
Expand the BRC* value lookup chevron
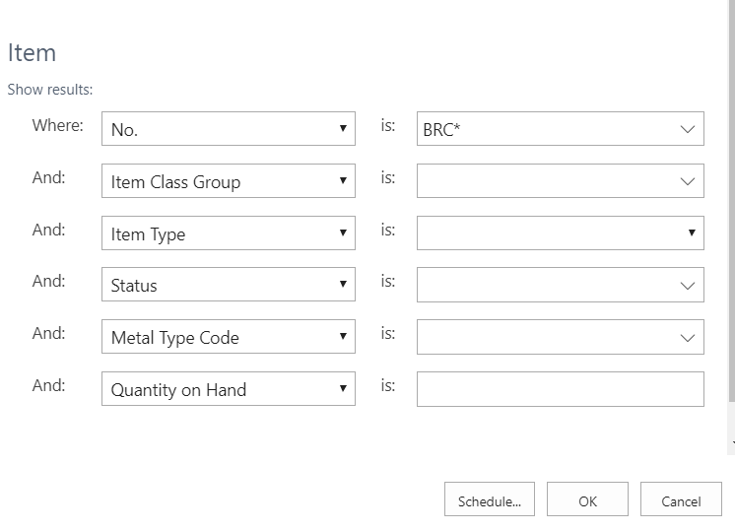[687, 129]
